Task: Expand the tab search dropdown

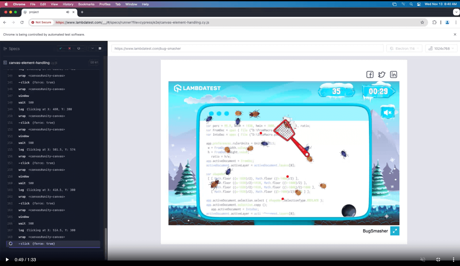Action: [x=456, y=12]
